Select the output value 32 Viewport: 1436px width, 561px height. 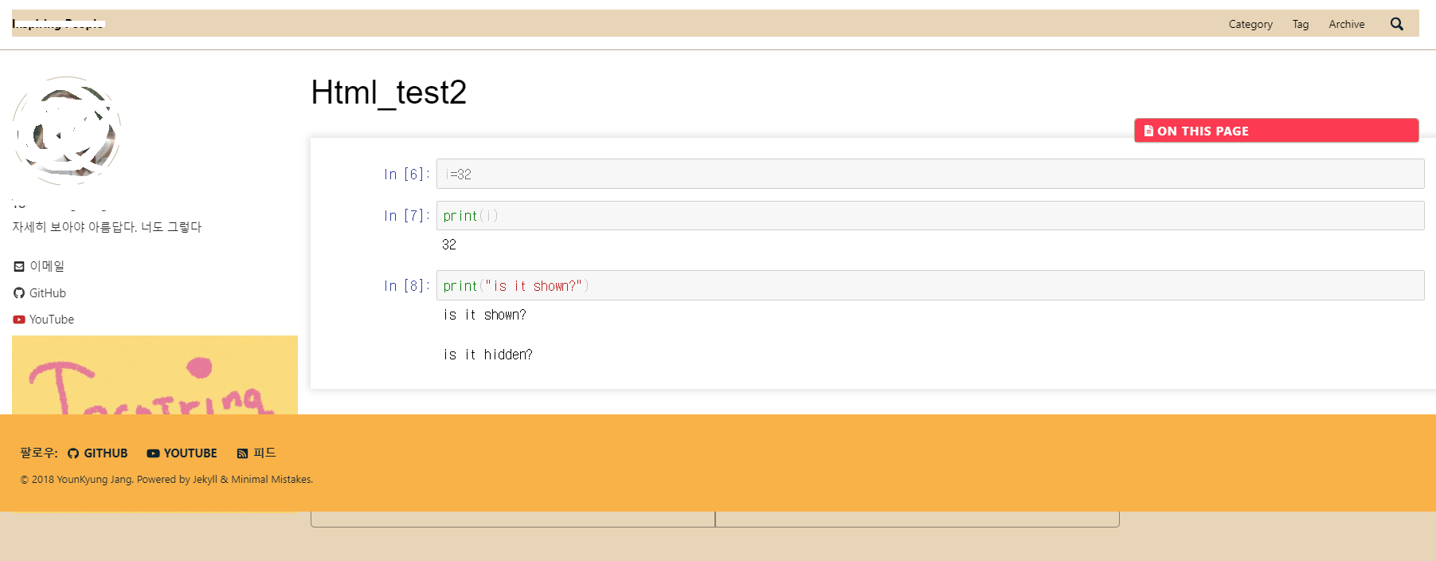point(449,245)
